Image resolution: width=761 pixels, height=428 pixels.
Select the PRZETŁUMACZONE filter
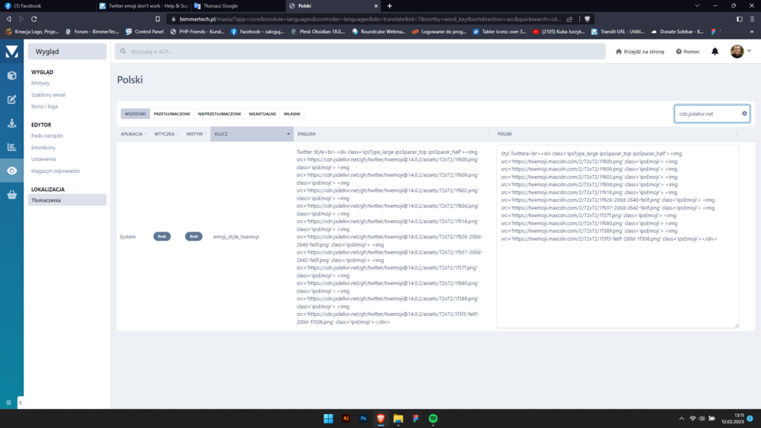pos(172,113)
